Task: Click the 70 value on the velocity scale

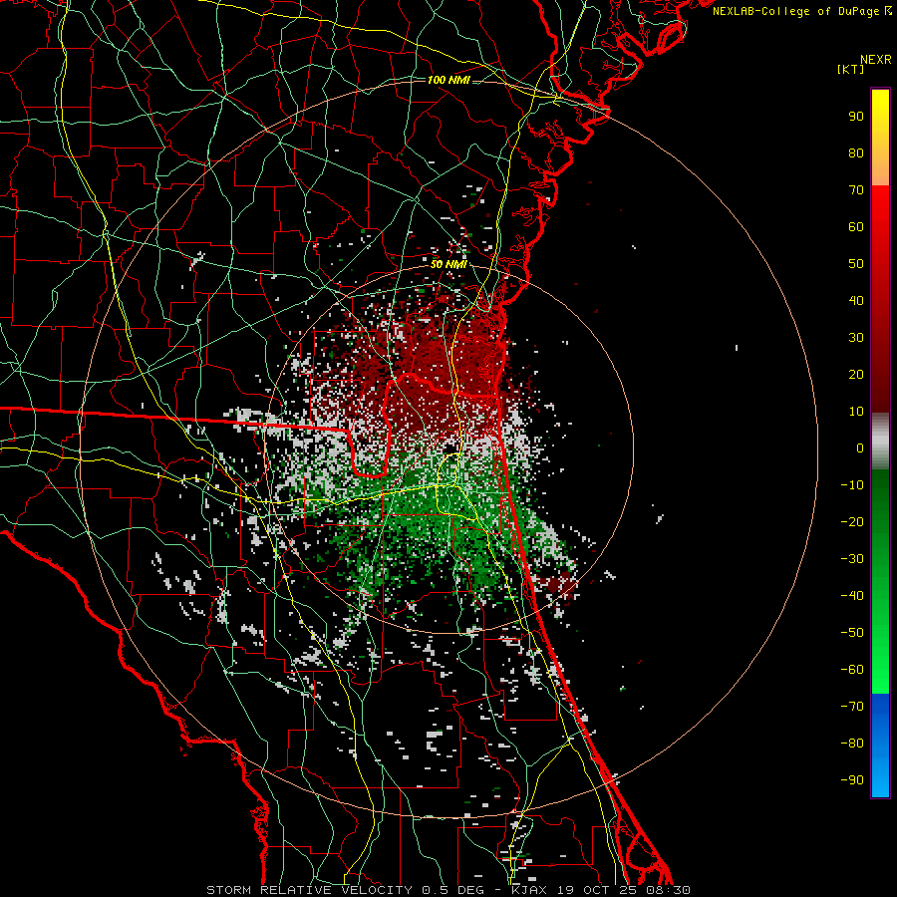Action: [x=856, y=190]
